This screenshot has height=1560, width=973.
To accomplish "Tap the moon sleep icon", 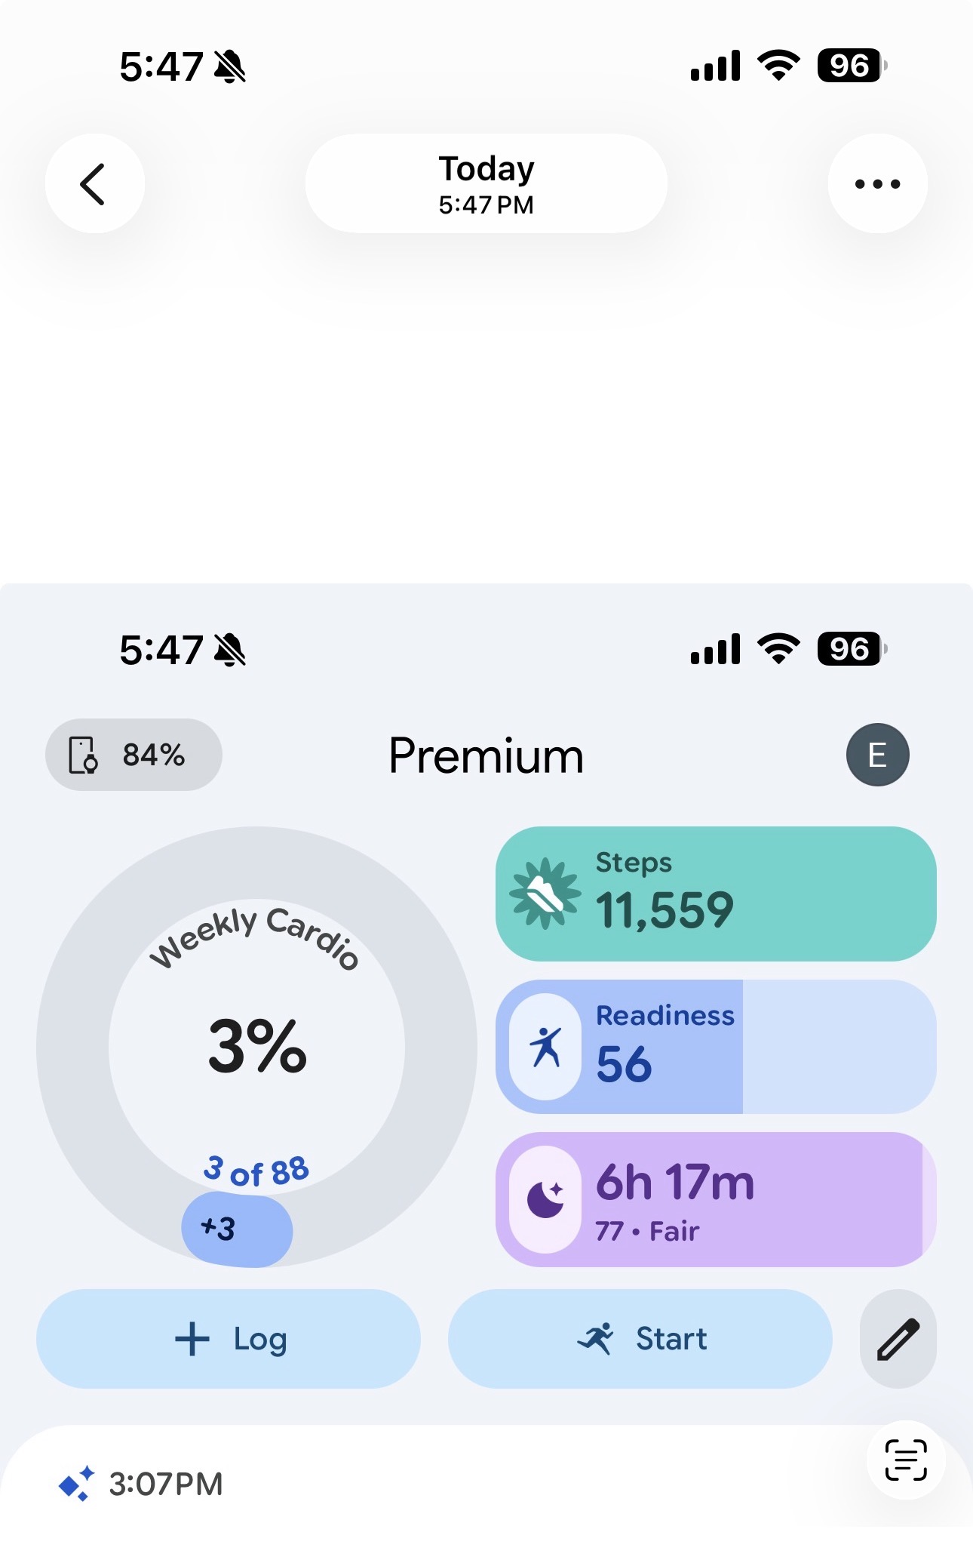I will click(545, 1199).
